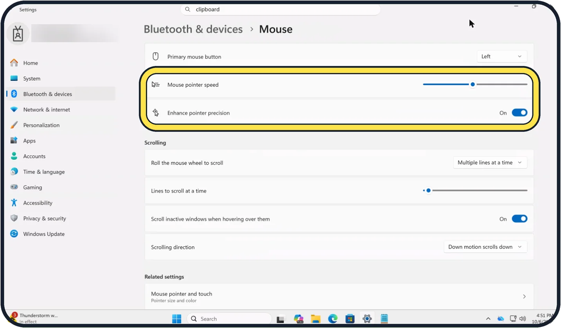
Task: Open Copilot app from taskbar
Action: pos(299,319)
